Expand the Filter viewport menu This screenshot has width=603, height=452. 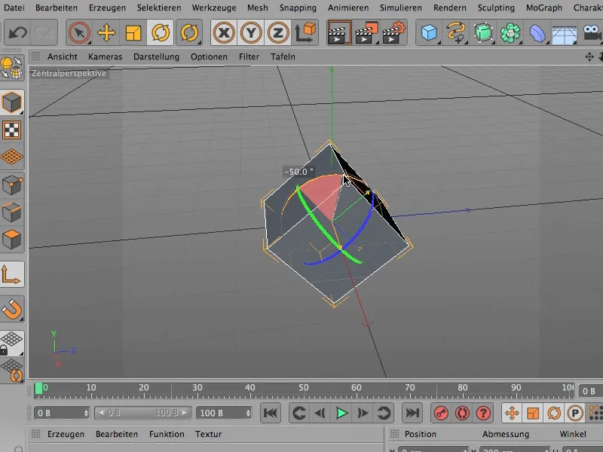click(x=249, y=56)
